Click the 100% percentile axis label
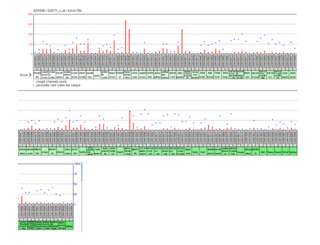Viewport: 320px width, 245px height. point(77,164)
